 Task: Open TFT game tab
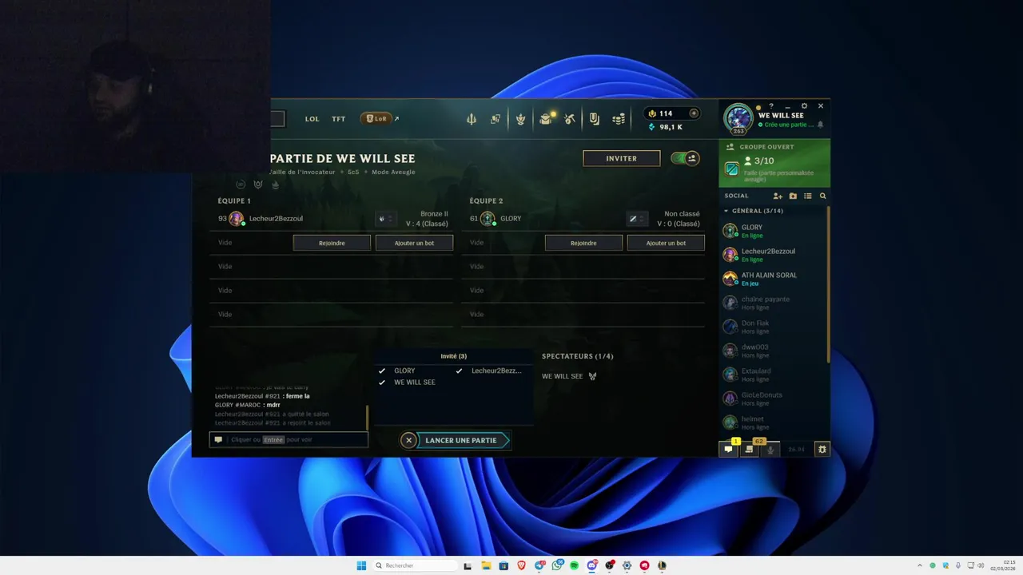339,119
